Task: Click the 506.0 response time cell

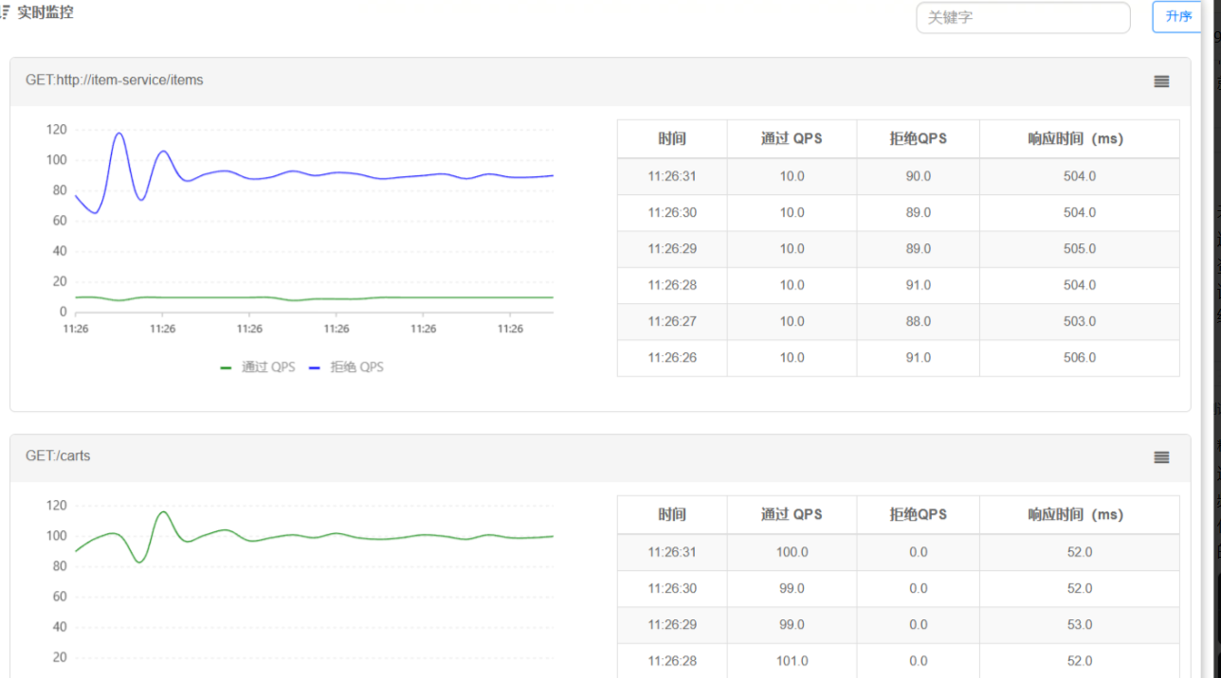Action: click(x=1079, y=358)
